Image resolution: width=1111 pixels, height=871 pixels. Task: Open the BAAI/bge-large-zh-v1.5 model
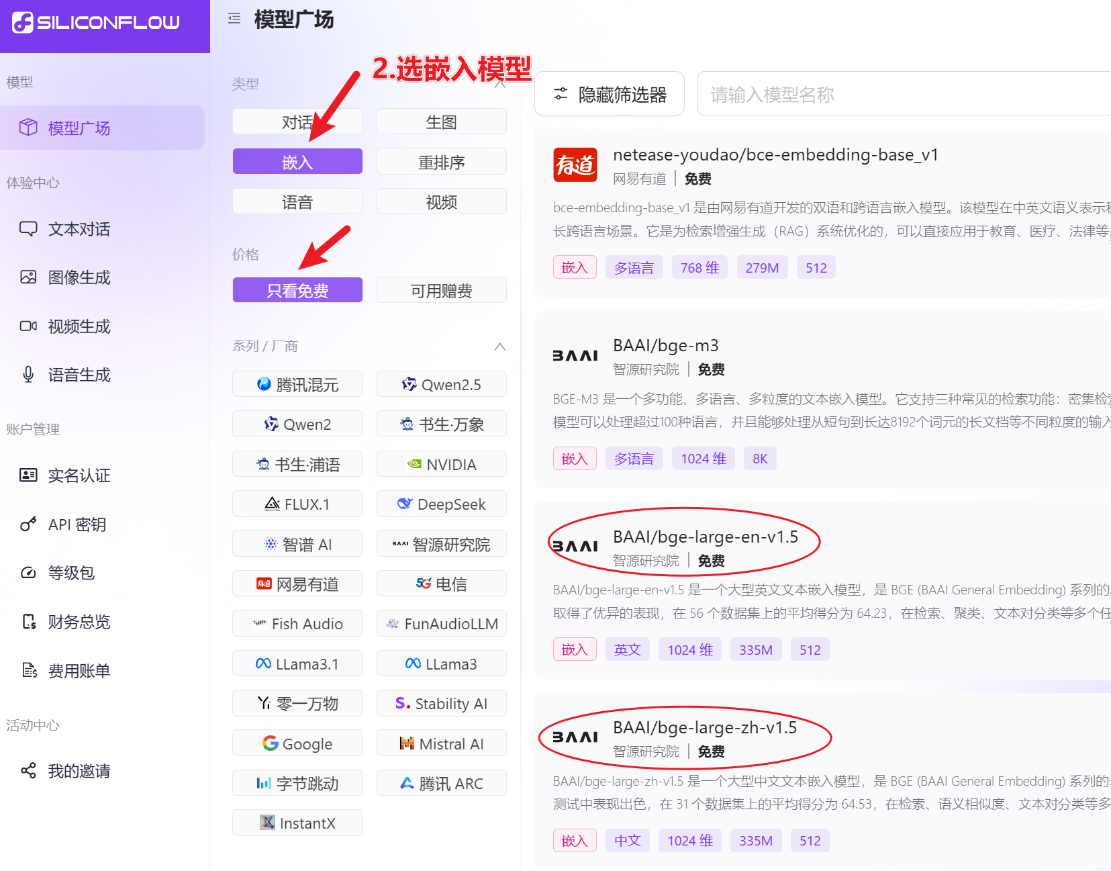(705, 727)
